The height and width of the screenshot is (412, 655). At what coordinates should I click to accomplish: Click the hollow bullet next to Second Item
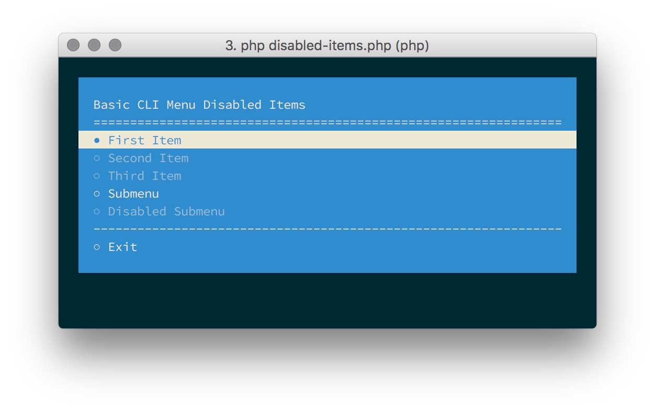[97, 158]
